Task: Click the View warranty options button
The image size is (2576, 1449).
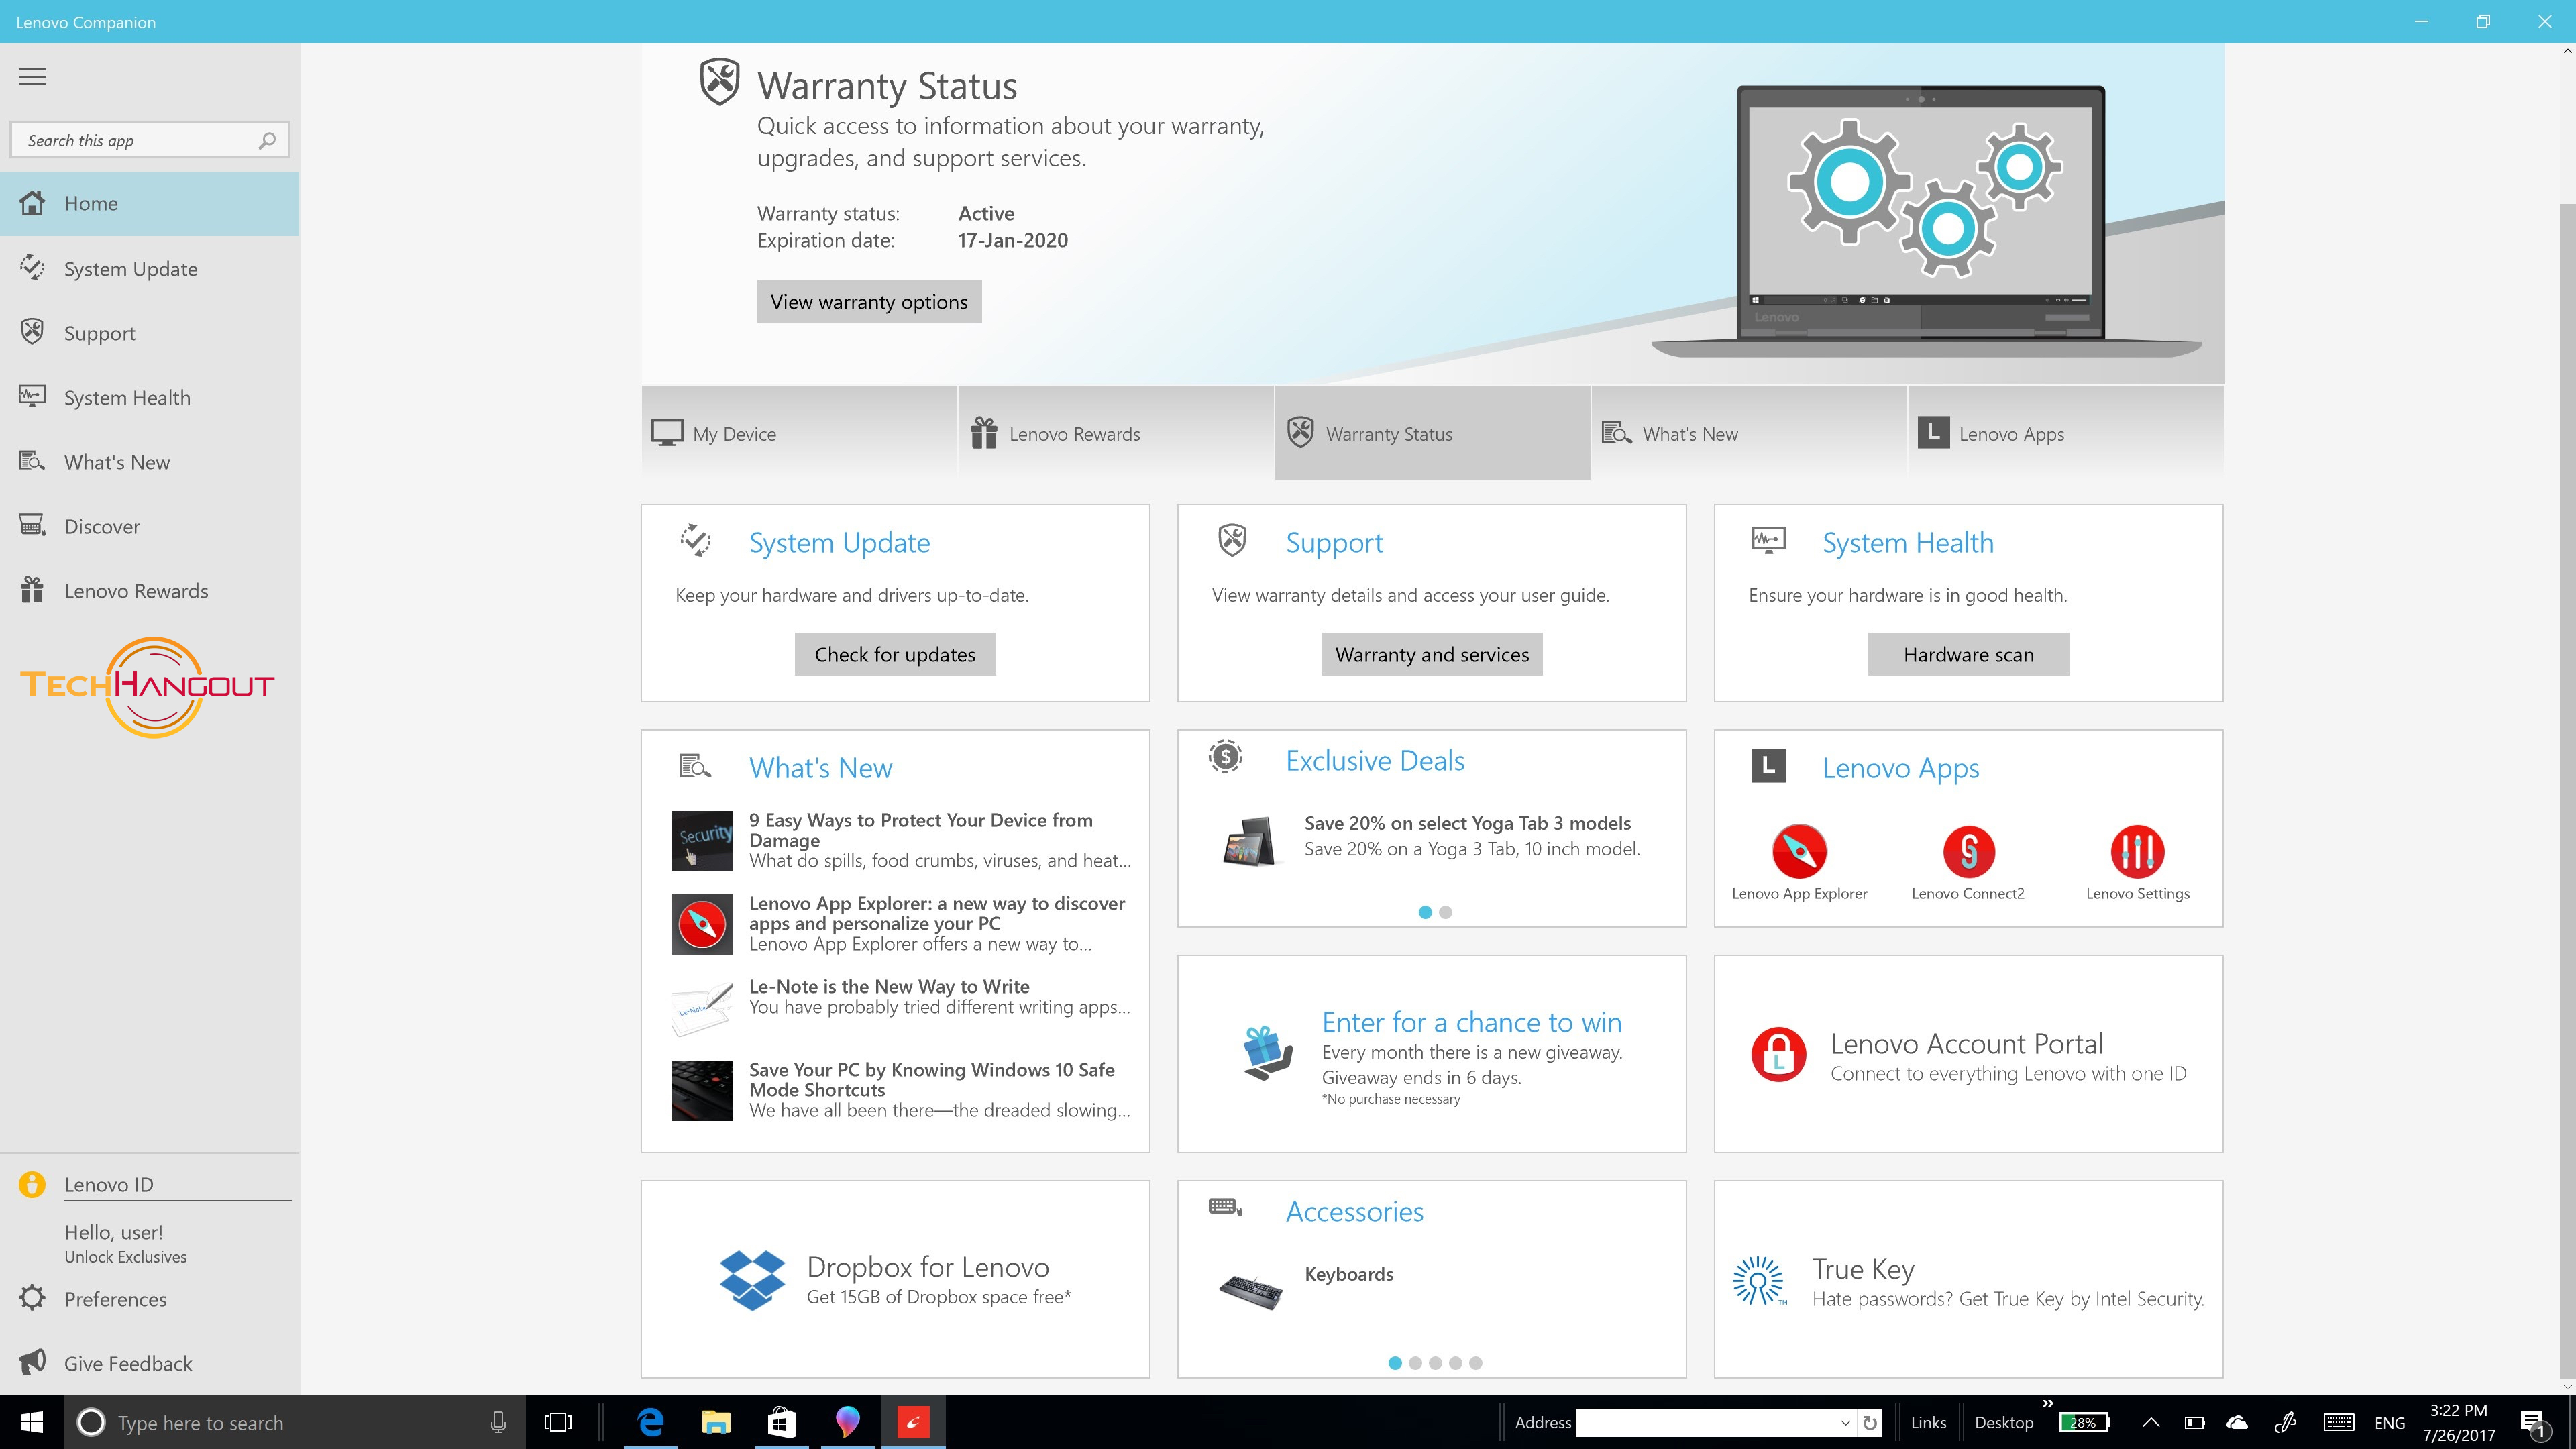Action: click(x=869, y=302)
